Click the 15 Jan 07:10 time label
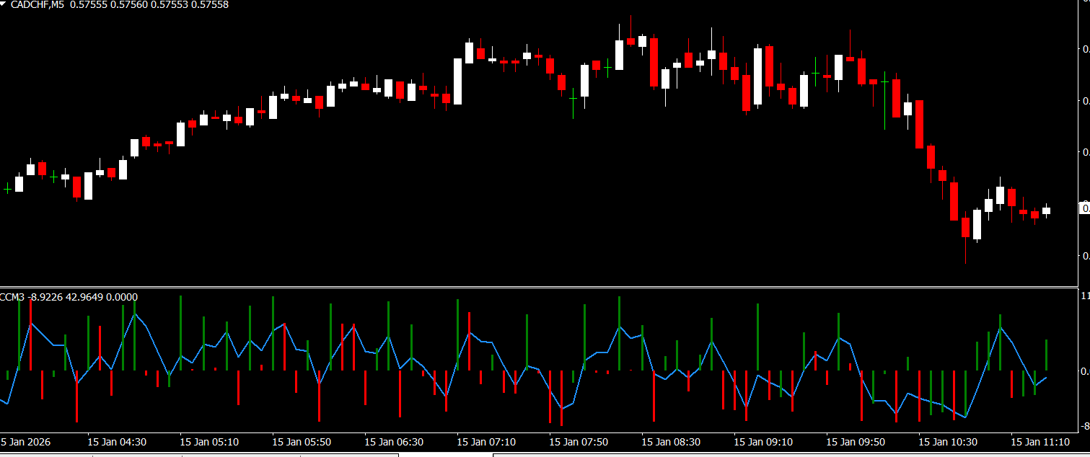The width and height of the screenshot is (1090, 457). pyautogui.click(x=486, y=441)
